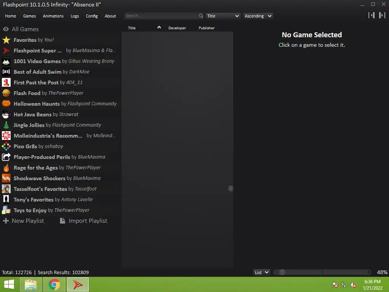The height and width of the screenshot is (292, 389).
Task: Toggle the right sidebar with collapse icon
Action: click(382, 15)
